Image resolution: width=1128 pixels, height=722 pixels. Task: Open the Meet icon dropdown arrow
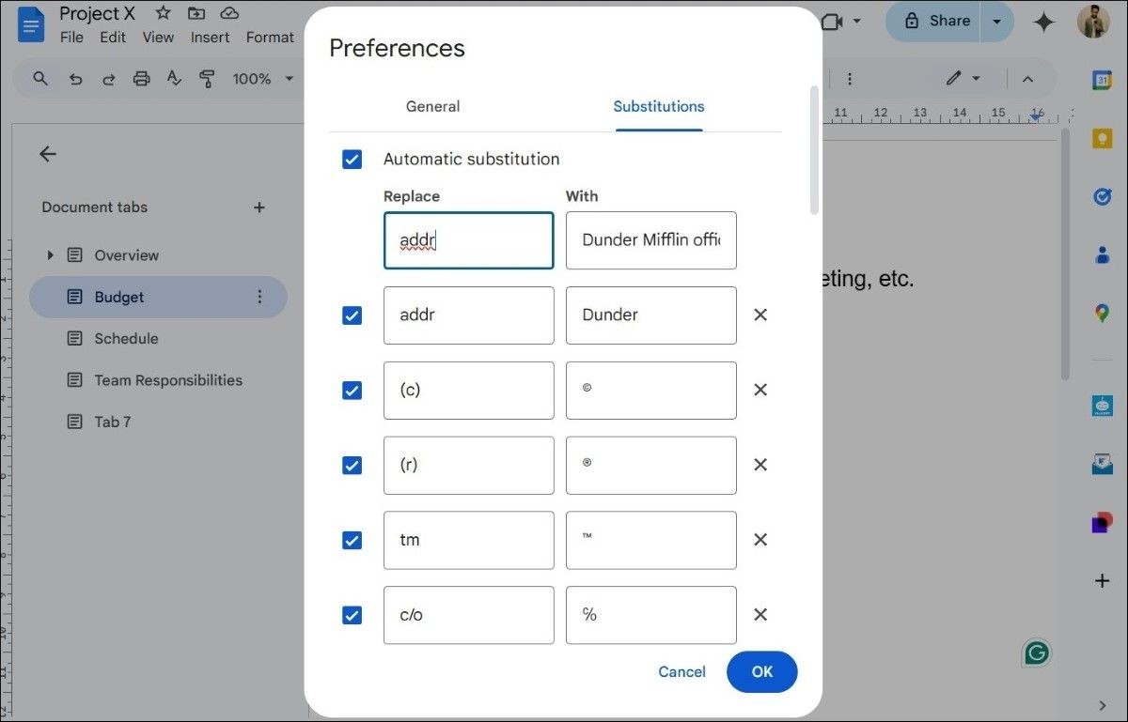[x=856, y=21]
